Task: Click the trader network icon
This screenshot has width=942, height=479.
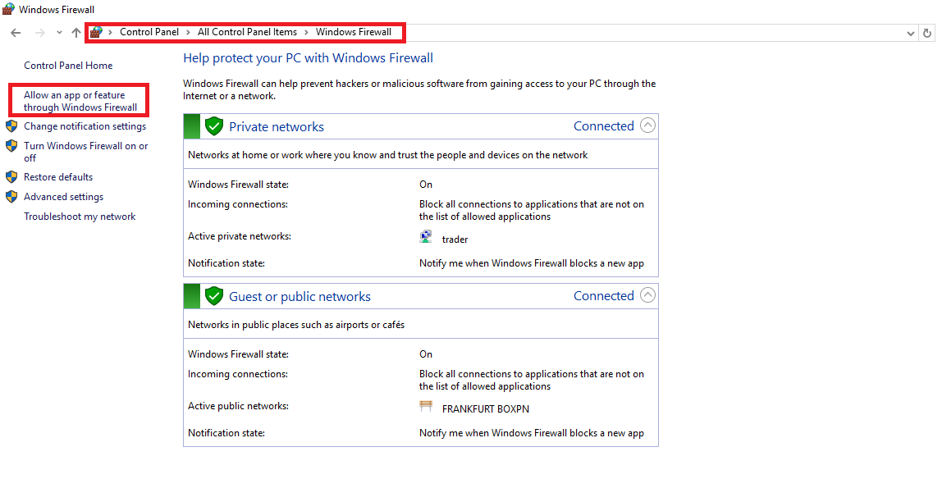Action: 425,237
